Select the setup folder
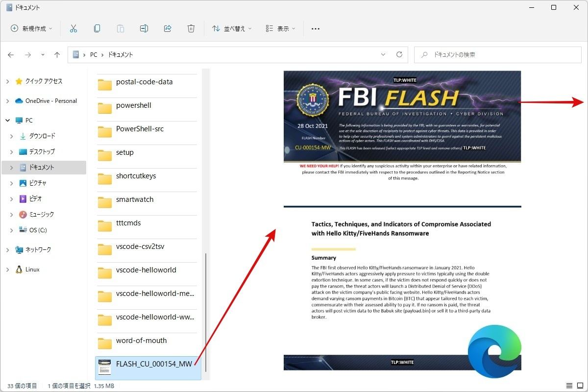Viewport: 588px width, 392px height. (x=147, y=155)
